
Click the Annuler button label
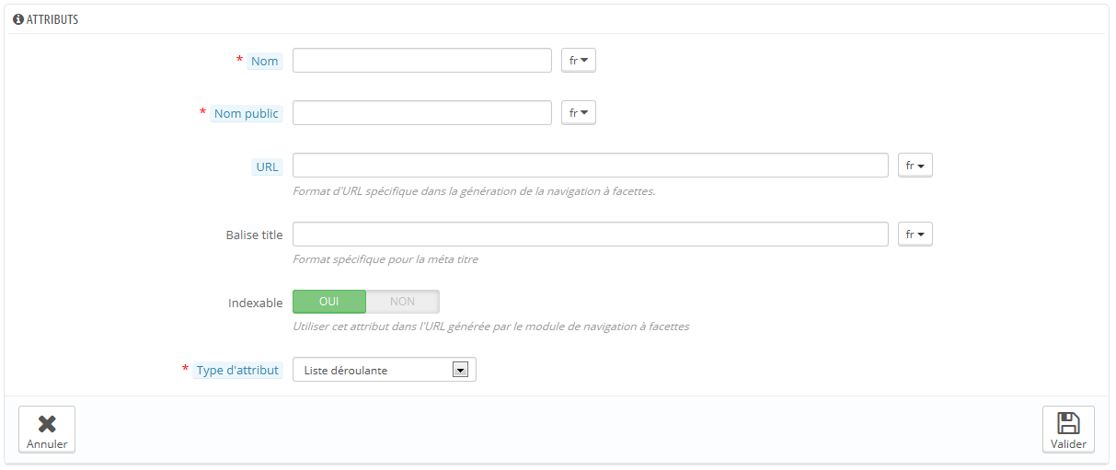(47, 444)
